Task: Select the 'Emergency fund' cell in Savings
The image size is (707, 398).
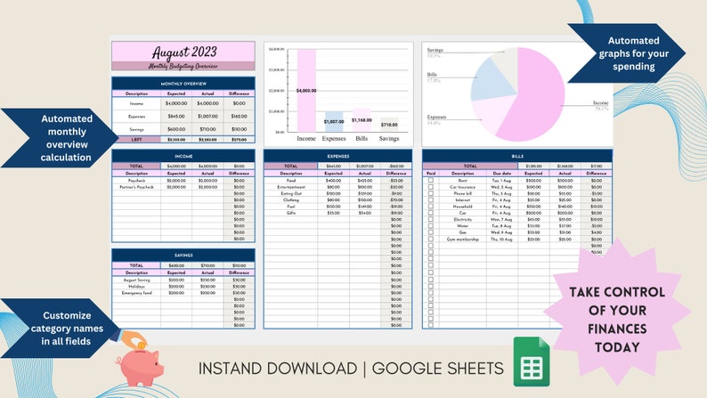Action: tap(136, 293)
